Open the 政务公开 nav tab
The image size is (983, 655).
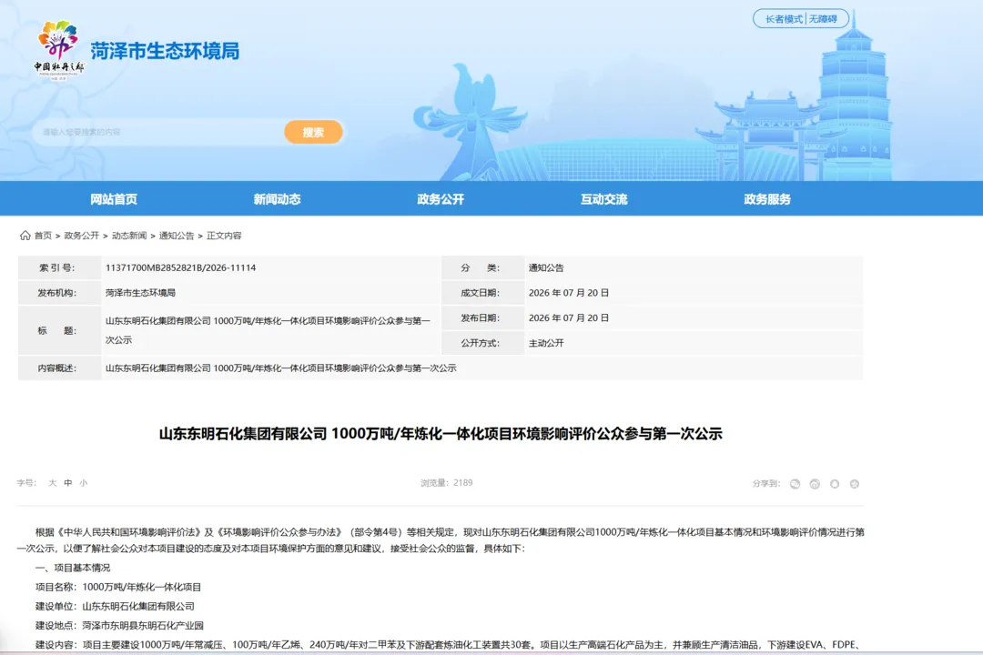(x=441, y=198)
